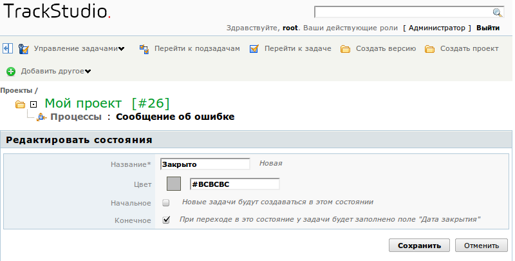Click the go to task checkbox icon
Screen dimensions: 515x261
click(254, 48)
